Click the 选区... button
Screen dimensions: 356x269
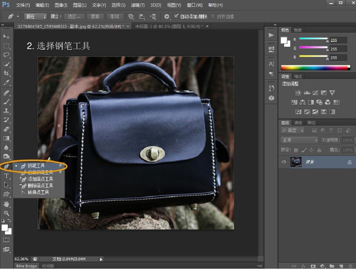click(x=74, y=17)
